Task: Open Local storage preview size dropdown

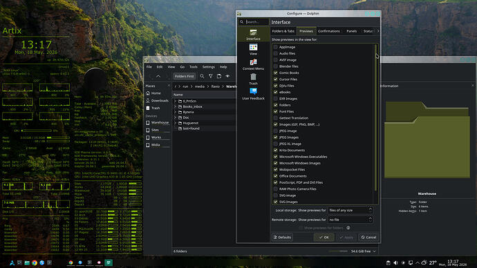Action: pos(350,210)
